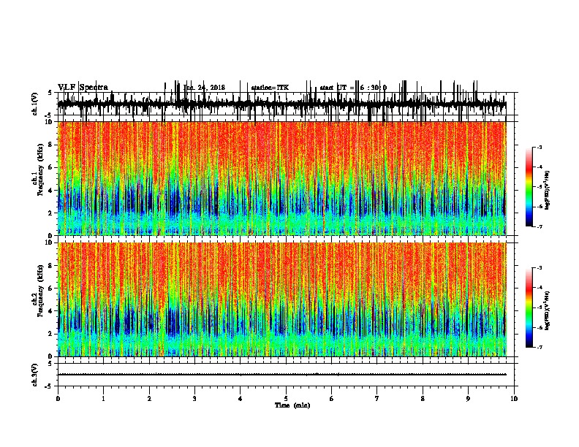Click time axis tick label '6'

tap(332, 399)
